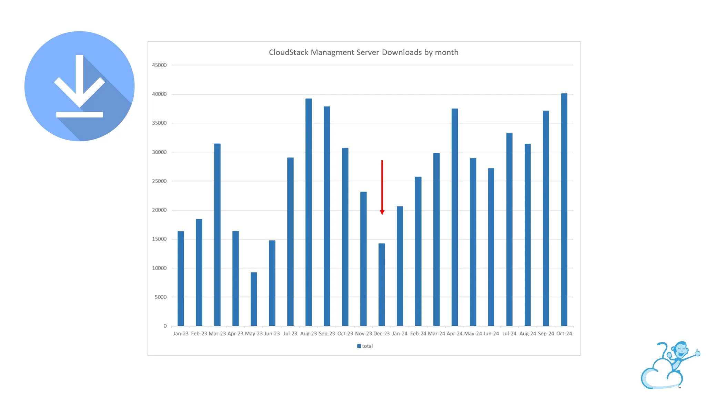Select the Aug-23 bar

click(309, 212)
